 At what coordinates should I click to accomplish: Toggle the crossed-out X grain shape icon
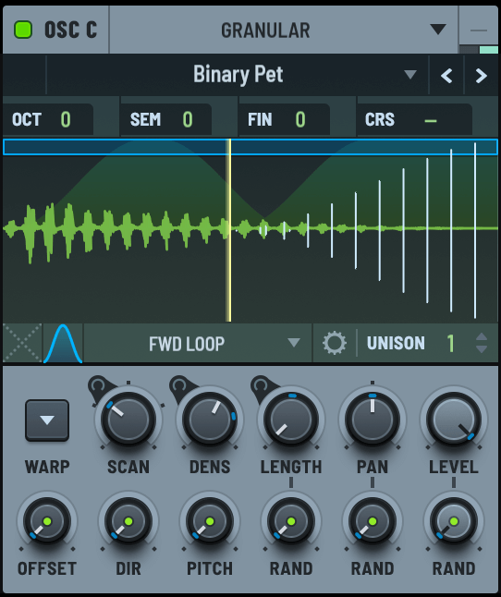(22, 343)
